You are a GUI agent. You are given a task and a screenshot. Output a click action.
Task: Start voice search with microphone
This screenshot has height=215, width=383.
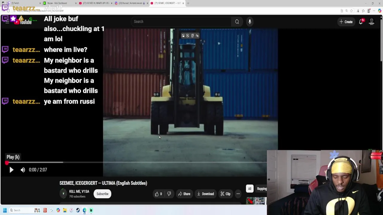(250, 21)
